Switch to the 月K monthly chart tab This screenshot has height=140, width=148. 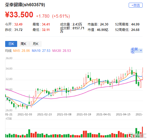click(x=35, y=44)
